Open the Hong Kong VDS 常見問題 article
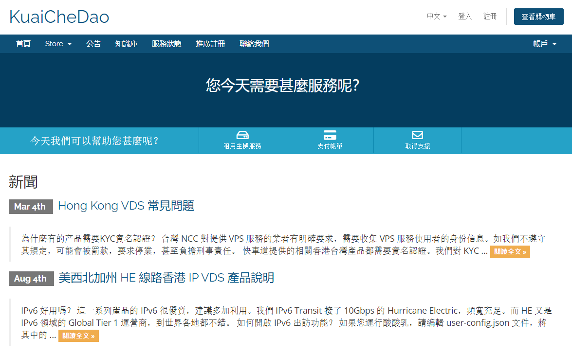Image resolution: width=572 pixels, height=355 pixels. point(126,206)
